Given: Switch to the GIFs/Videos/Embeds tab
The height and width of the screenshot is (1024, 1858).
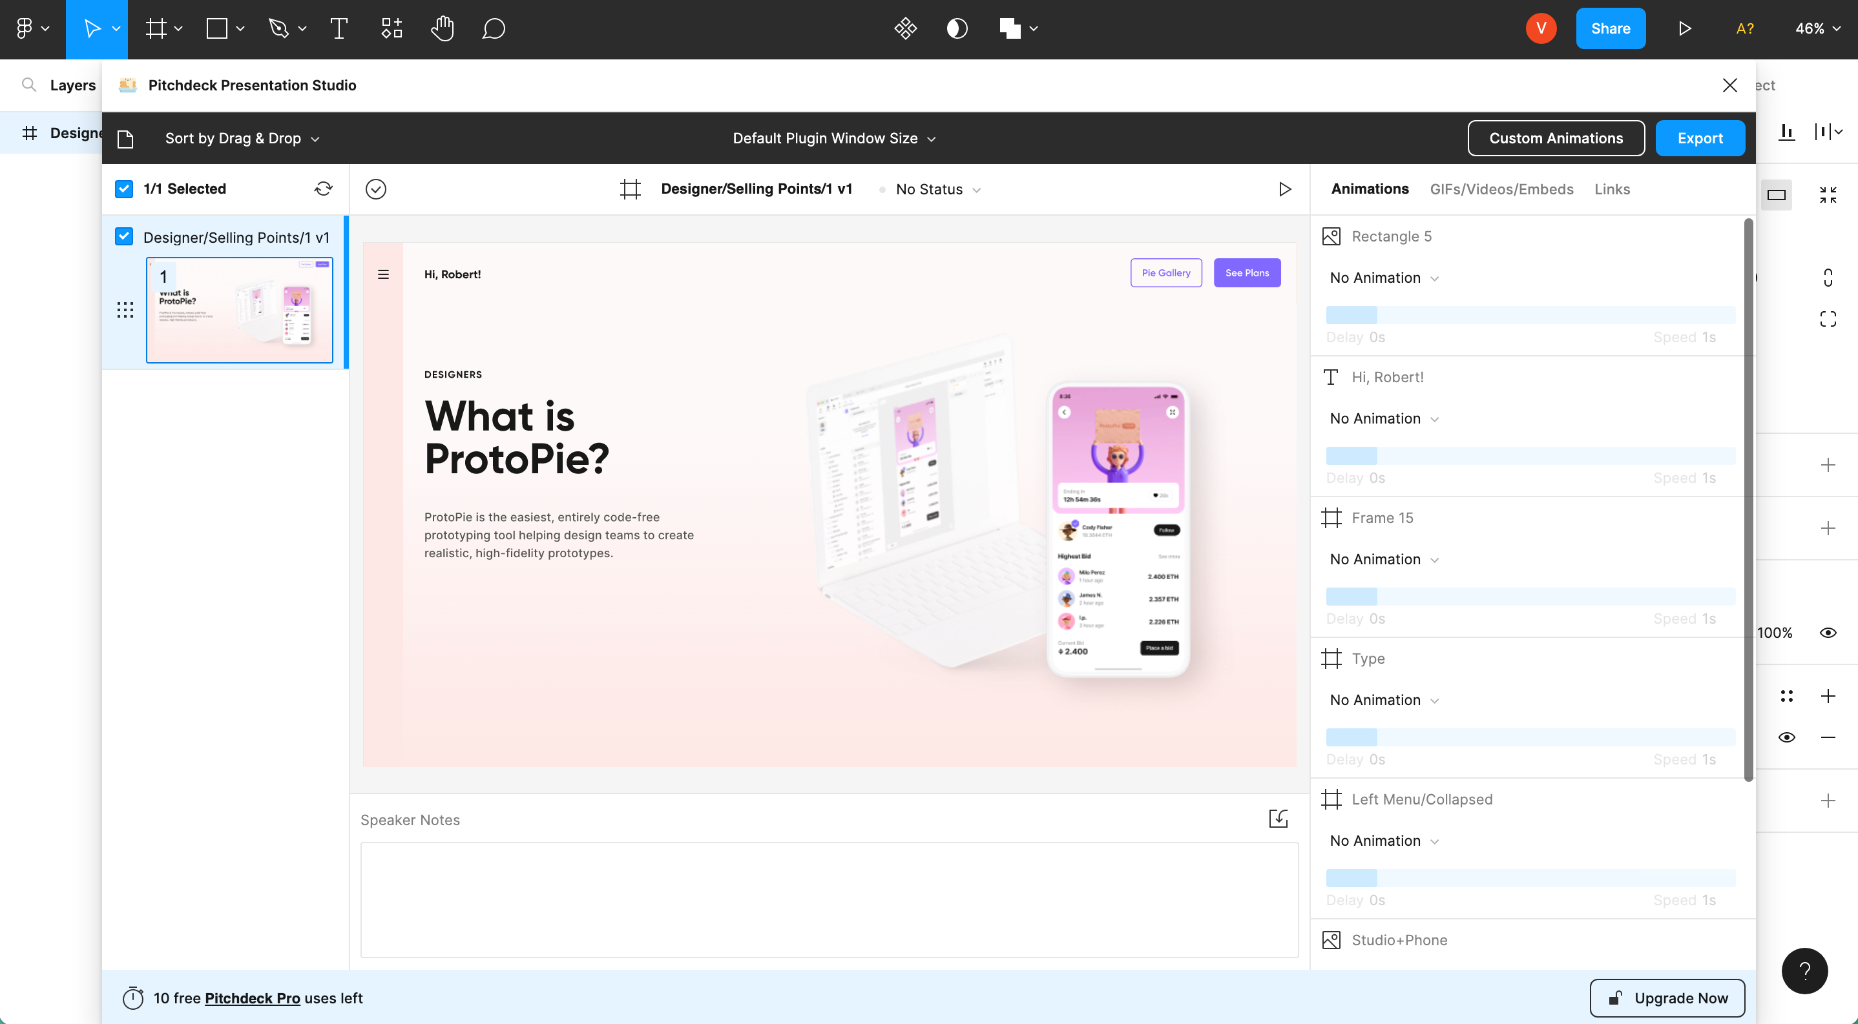Looking at the screenshot, I should (1502, 189).
